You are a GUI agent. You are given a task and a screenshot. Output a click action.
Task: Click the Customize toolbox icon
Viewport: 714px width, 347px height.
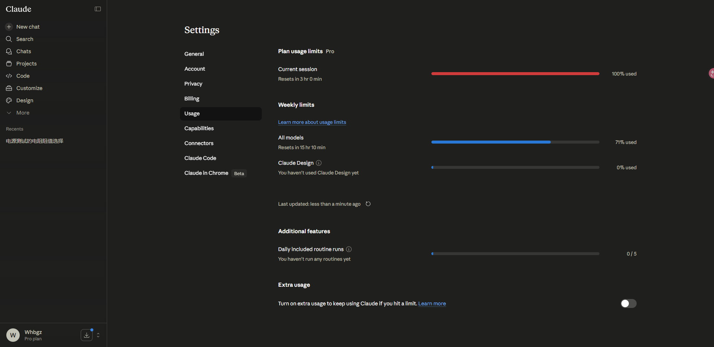[9, 88]
